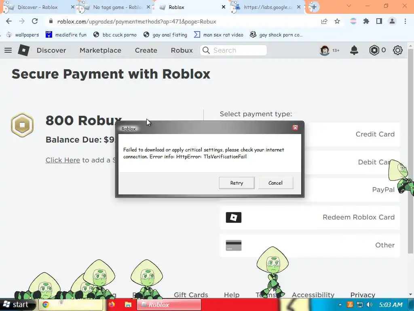Cancel the Roblox error dialog

point(275,183)
